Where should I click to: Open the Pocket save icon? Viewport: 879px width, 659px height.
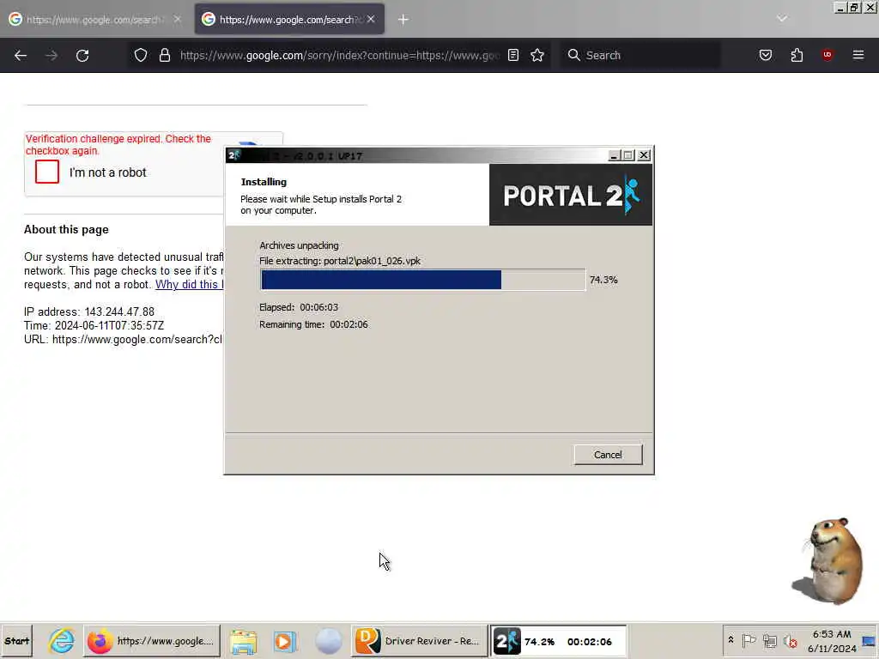[766, 55]
